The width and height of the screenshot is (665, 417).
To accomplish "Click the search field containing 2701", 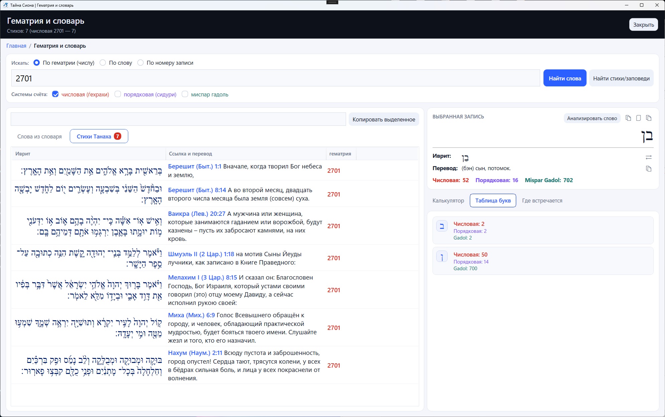I will click(x=276, y=78).
